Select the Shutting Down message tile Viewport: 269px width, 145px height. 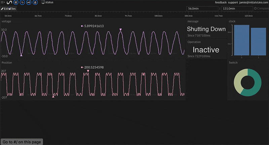click(206, 29)
